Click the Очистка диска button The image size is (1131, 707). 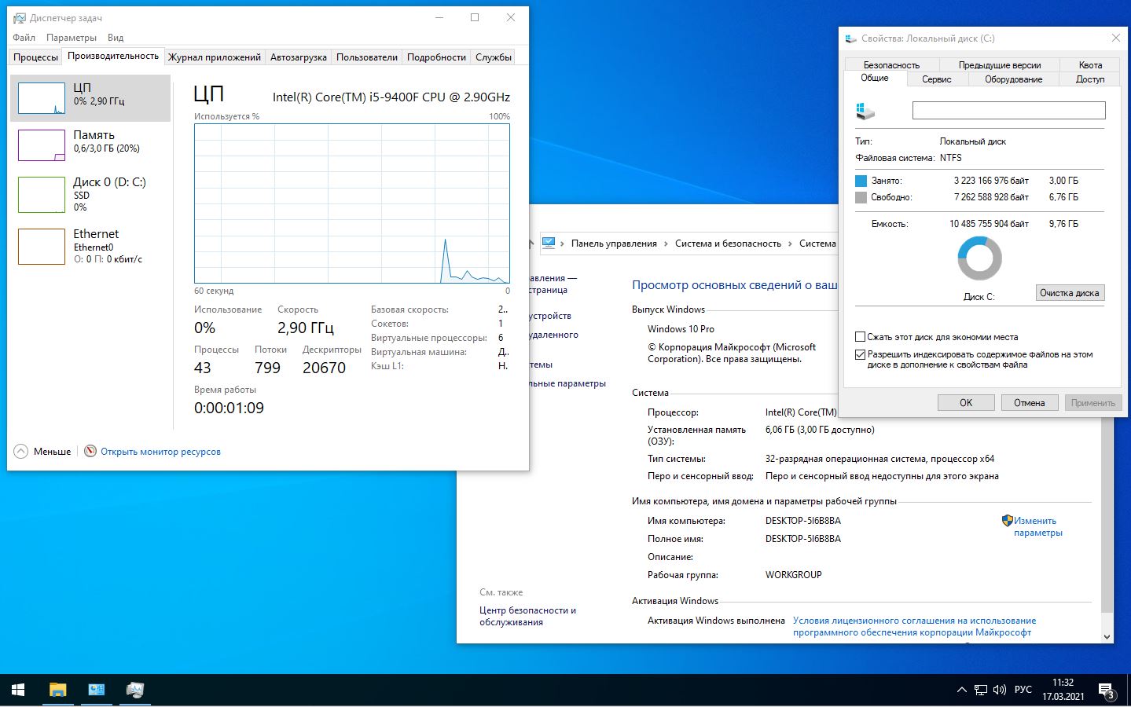click(x=1070, y=293)
